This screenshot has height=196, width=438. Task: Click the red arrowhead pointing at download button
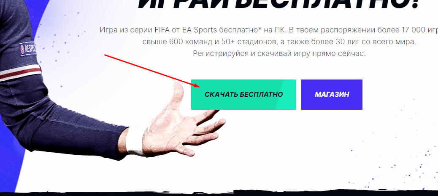click(x=196, y=85)
